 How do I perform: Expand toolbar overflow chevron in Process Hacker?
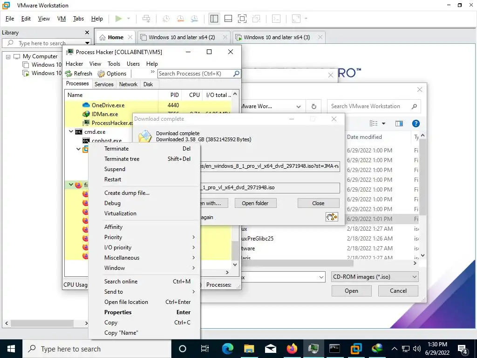[152, 72]
